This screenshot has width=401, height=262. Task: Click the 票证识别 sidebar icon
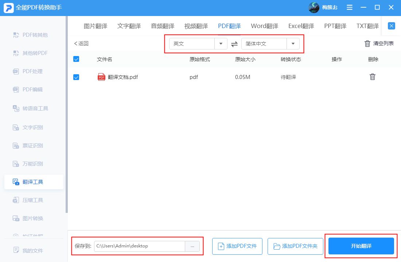point(16,146)
